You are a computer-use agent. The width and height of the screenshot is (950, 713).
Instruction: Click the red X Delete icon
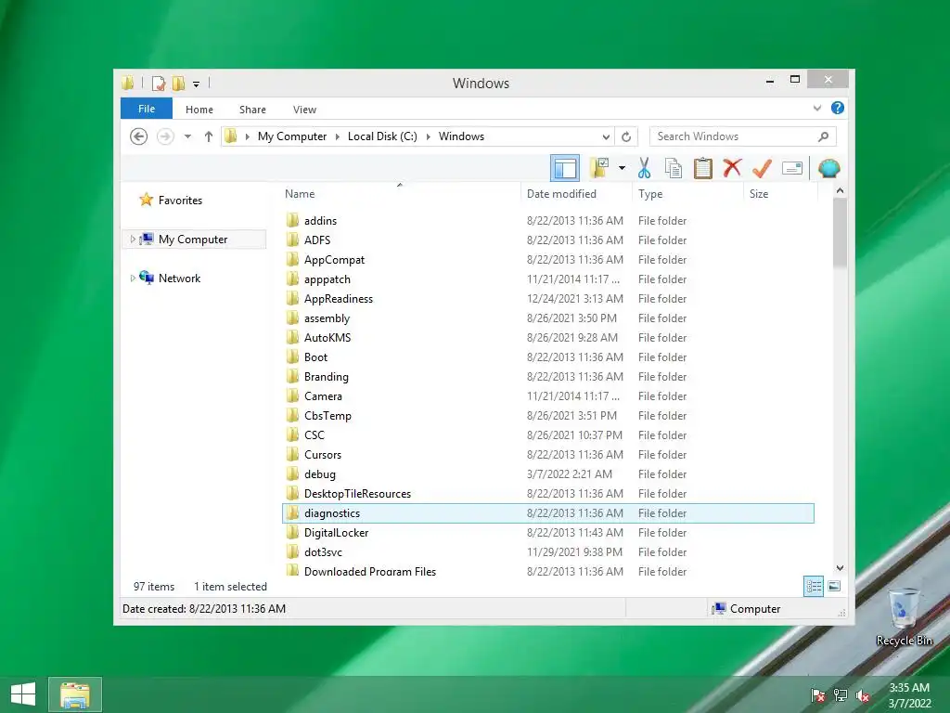[x=732, y=168]
